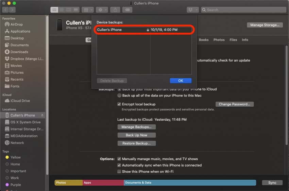Switch to list view in toolbar
The height and width of the screenshot is (191, 289).
click(x=62, y=10)
